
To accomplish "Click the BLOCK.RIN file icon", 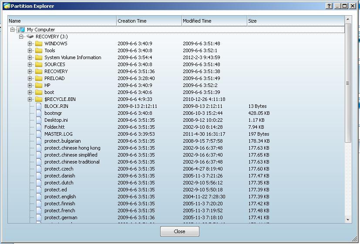I will [x=39, y=106].
